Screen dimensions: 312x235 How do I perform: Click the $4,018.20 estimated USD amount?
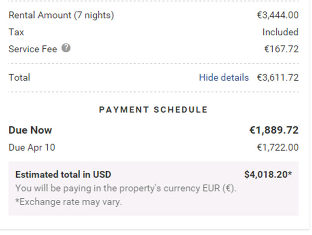coord(268,175)
